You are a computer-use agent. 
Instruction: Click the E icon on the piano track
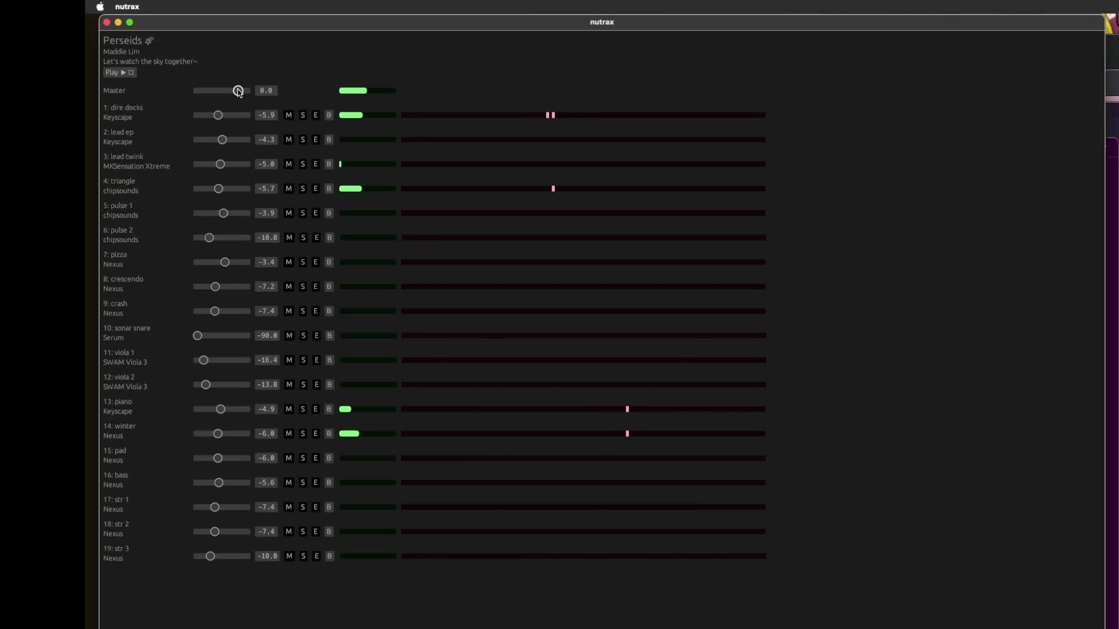click(315, 409)
